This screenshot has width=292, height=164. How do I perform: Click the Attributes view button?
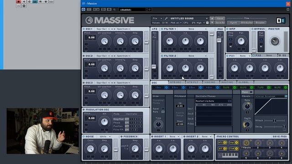coord(246,23)
